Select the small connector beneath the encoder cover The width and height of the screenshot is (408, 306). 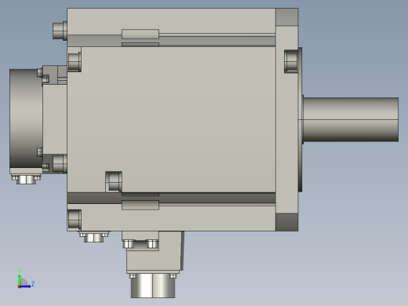point(26,180)
